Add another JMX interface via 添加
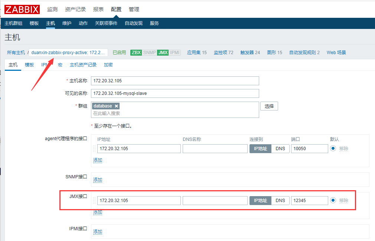375x241 pixels. [x=98, y=212]
